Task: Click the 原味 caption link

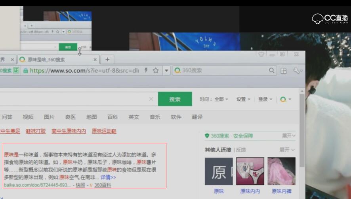Action: click(x=219, y=191)
